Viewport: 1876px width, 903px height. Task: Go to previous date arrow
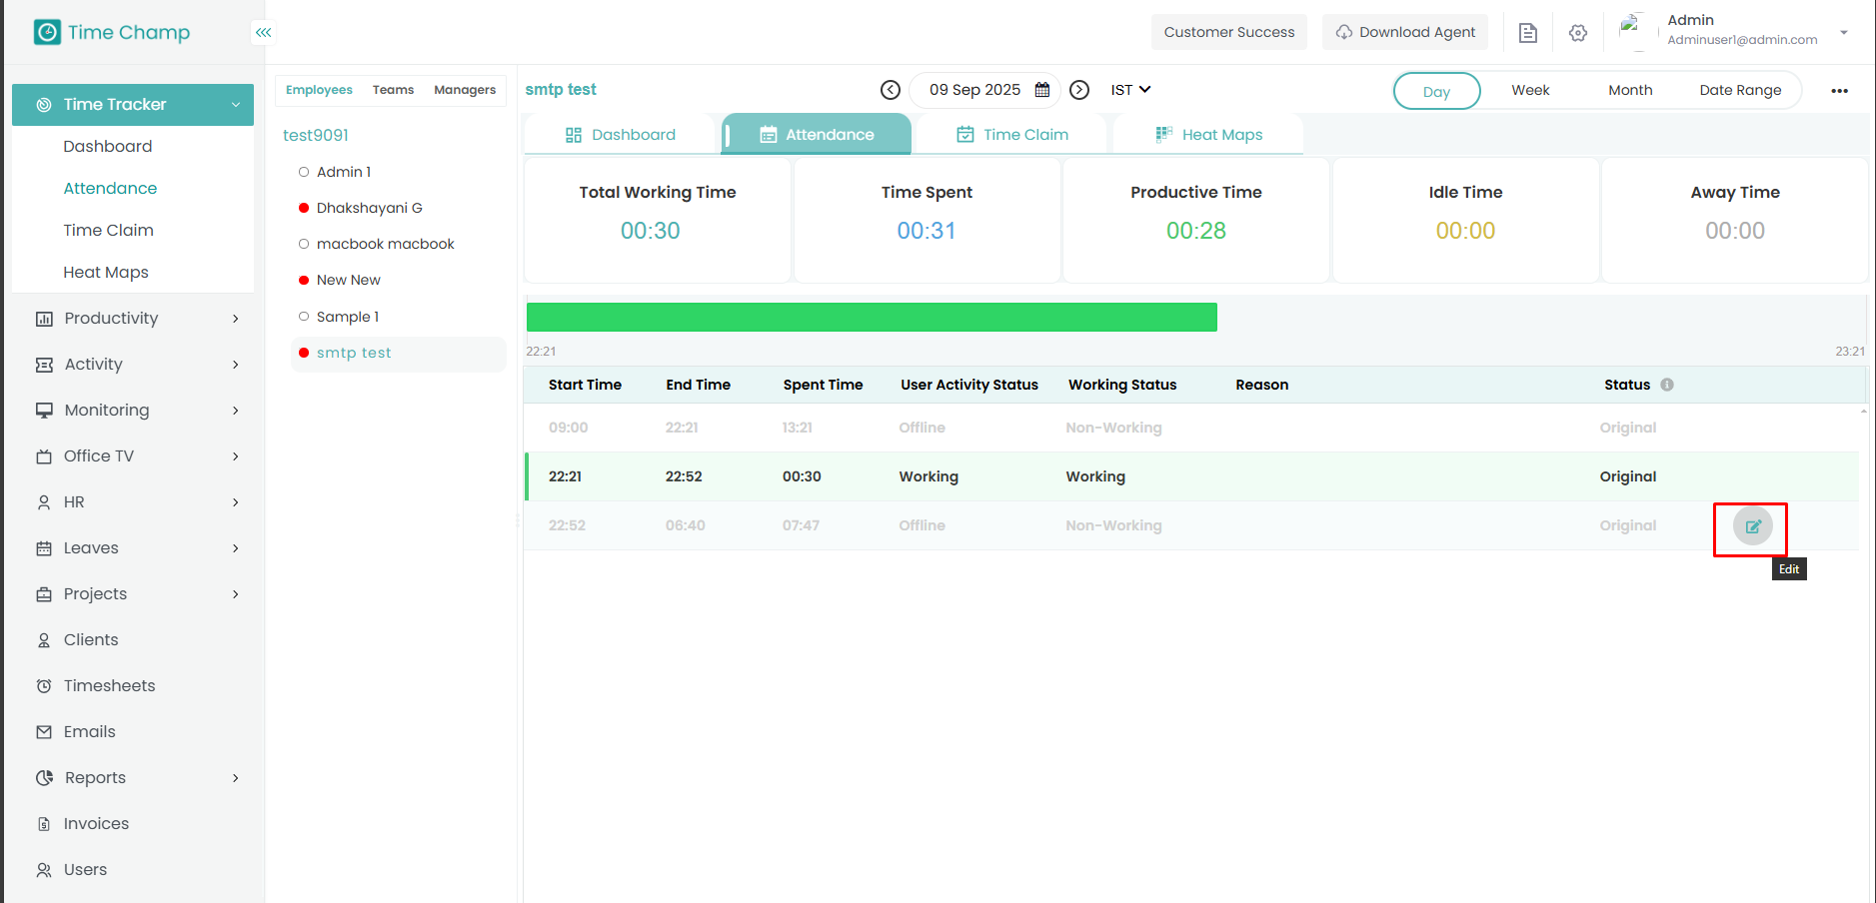point(890,90)
